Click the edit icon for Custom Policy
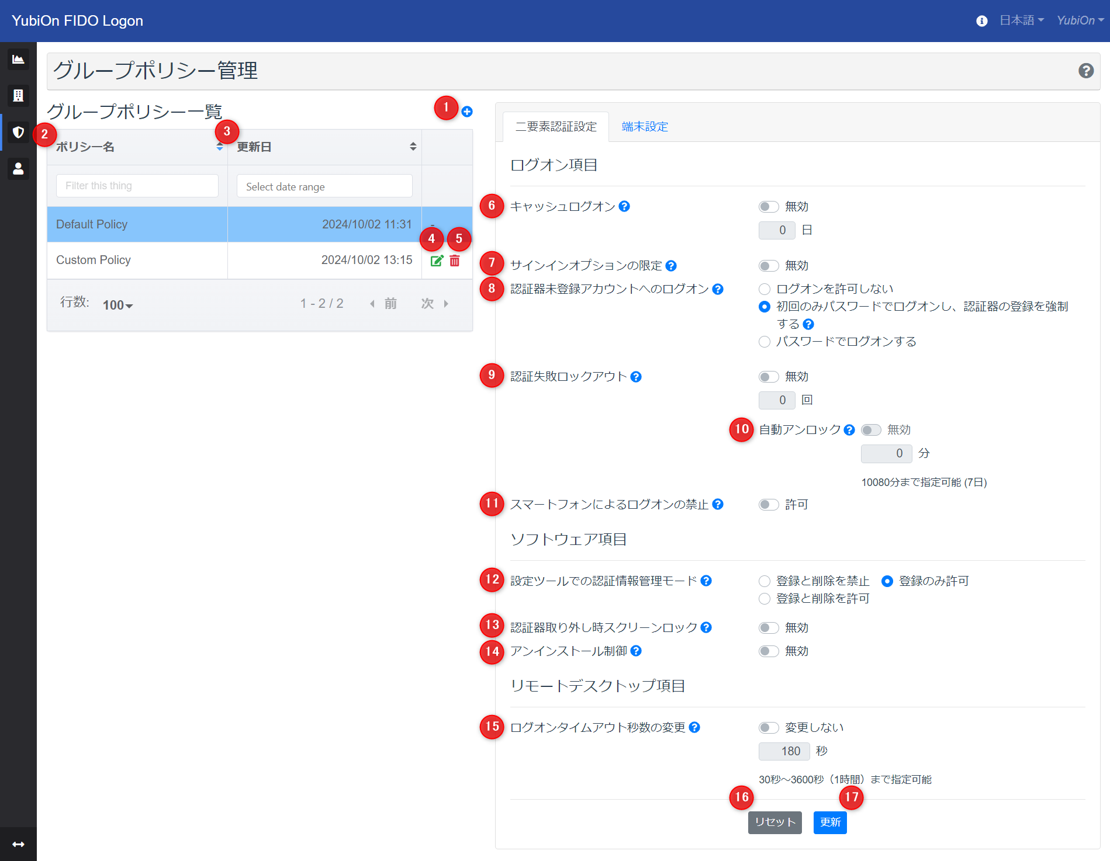Screen dimensions: 1110x861 click(437, 261)
